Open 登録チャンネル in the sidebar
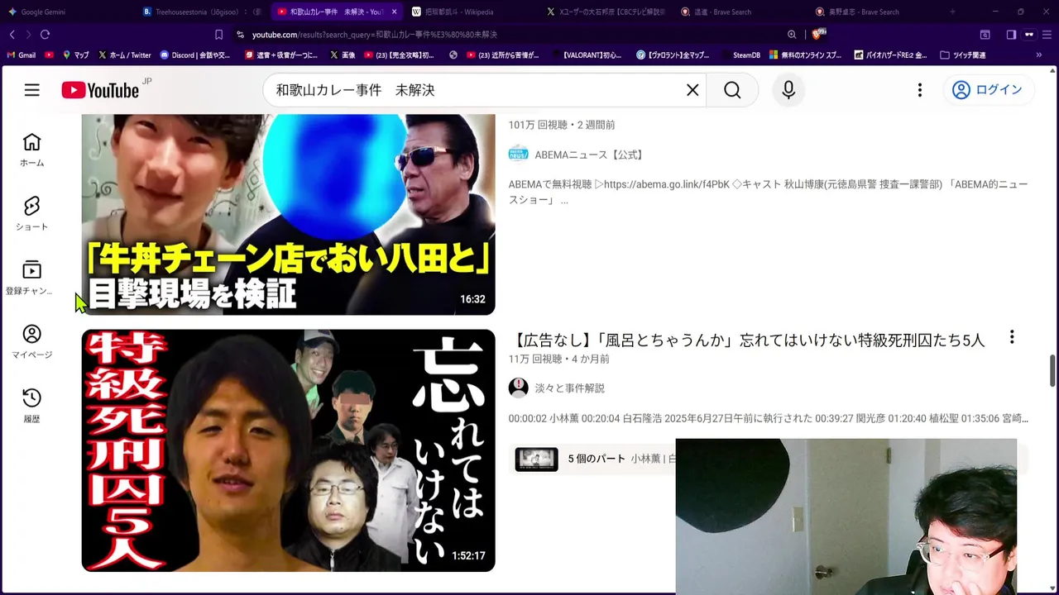 [x=31, y=278]
